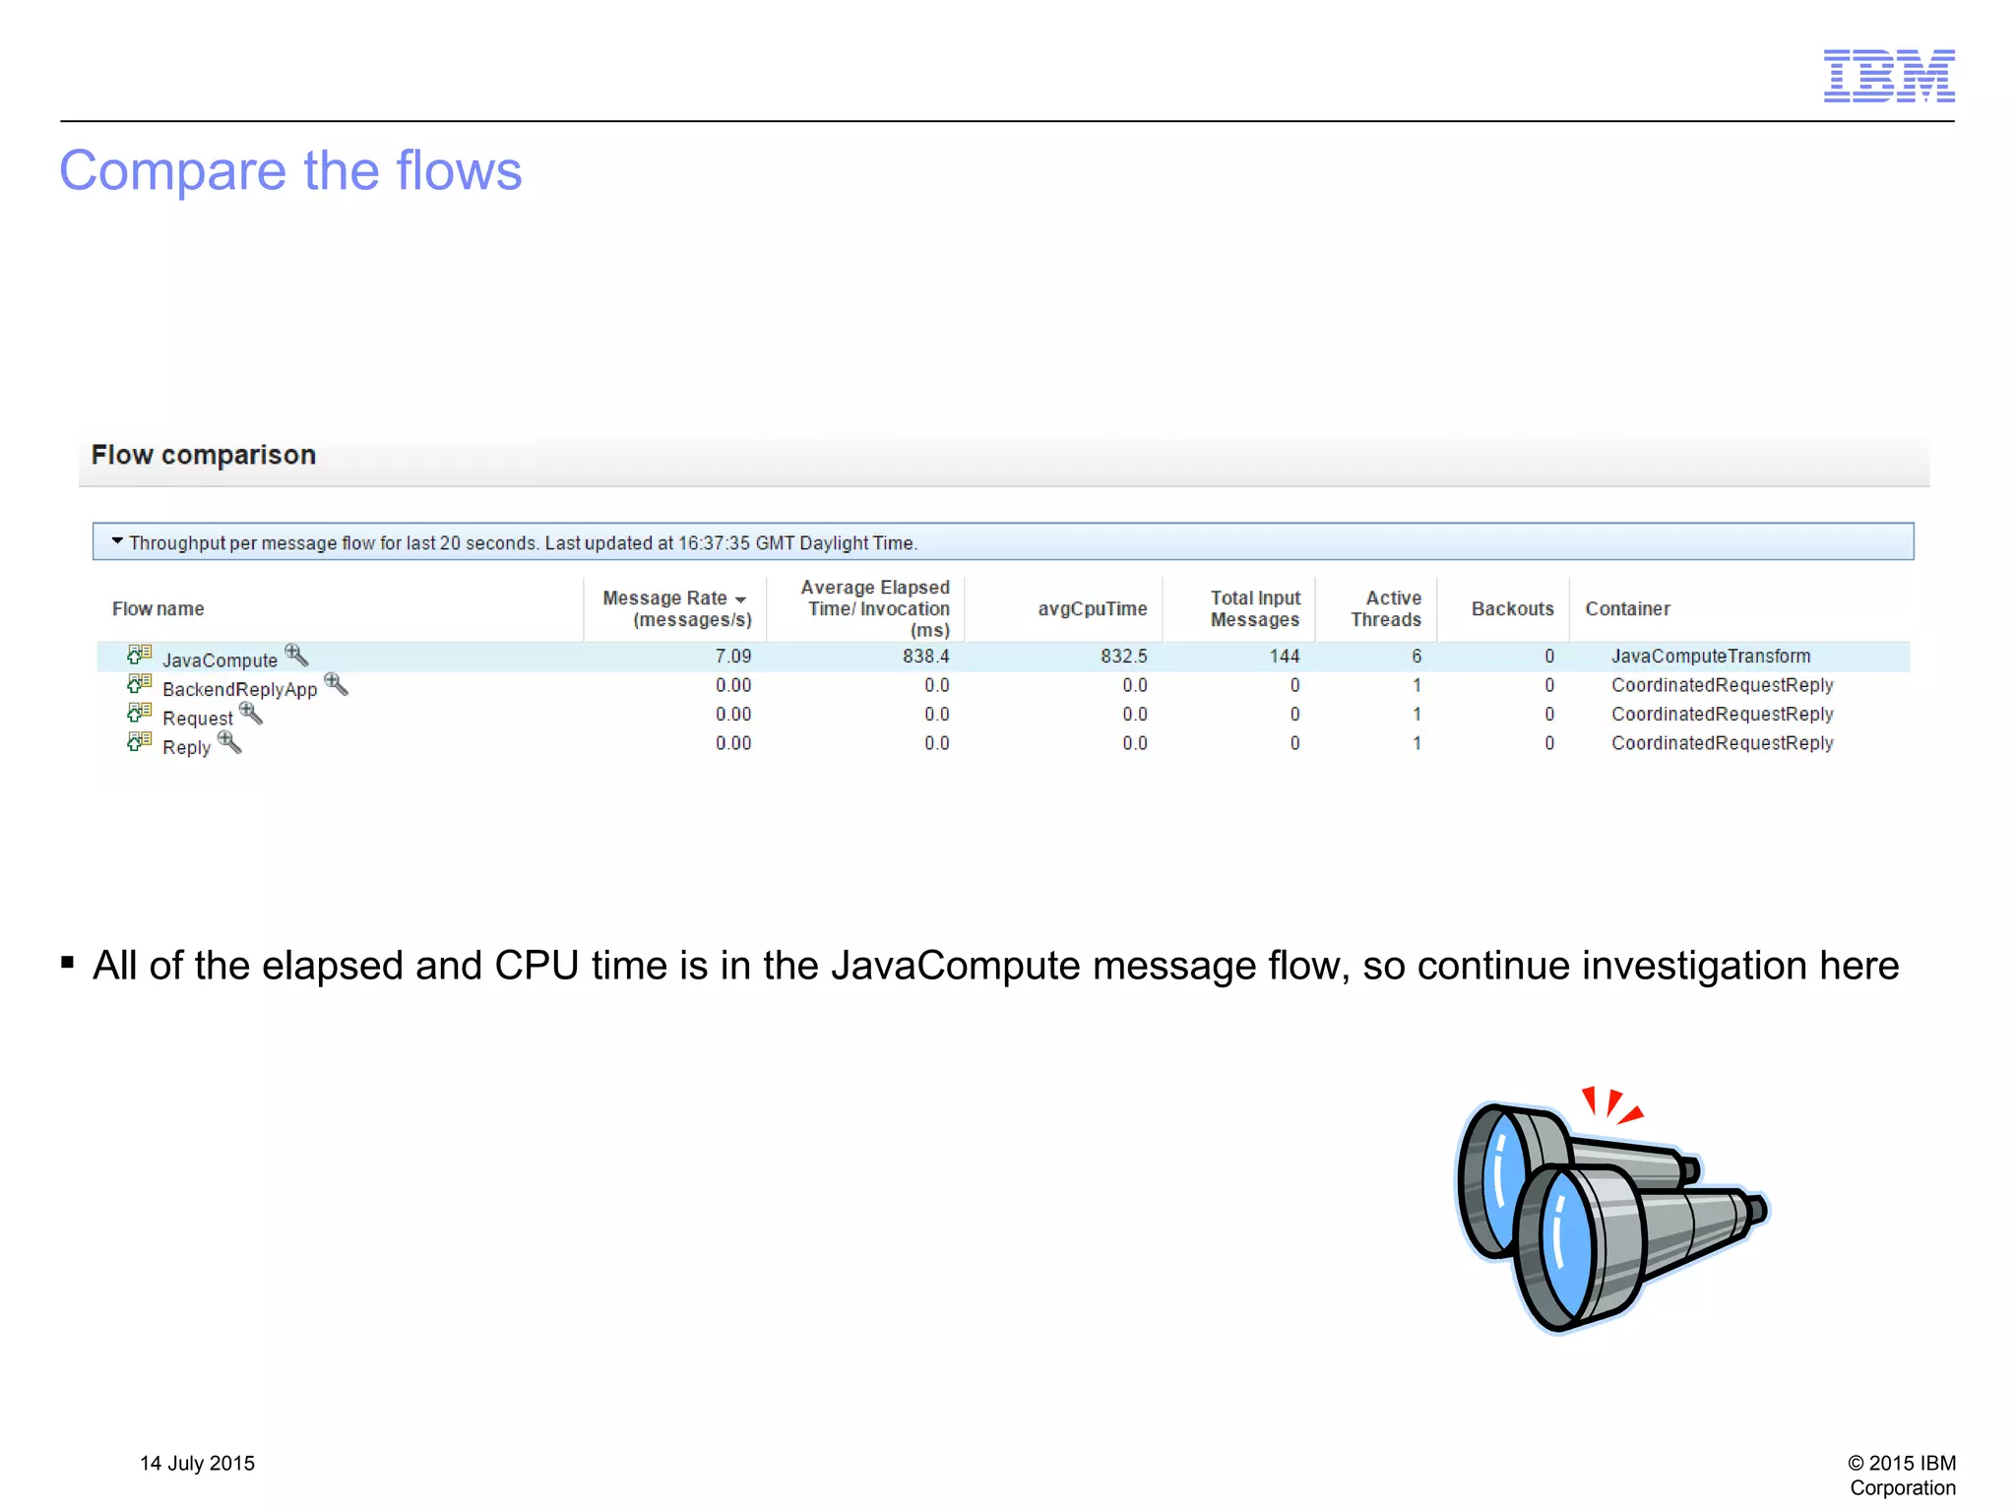The image size is (2016, 1511).
Task: Click the Flow comparison panel heading
Action: (x=204, y=456)
